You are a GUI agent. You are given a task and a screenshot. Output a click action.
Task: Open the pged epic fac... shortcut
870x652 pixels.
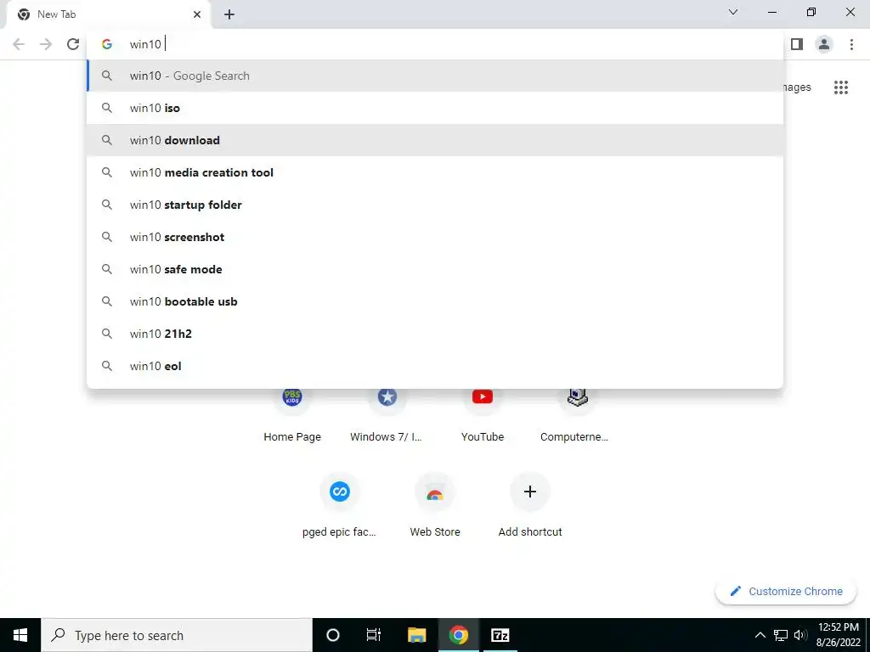340,506
